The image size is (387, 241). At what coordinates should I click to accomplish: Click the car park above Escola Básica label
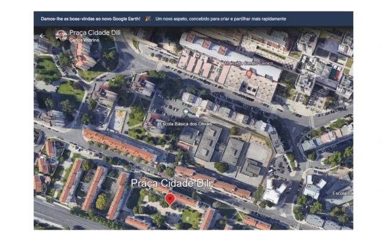169,107
